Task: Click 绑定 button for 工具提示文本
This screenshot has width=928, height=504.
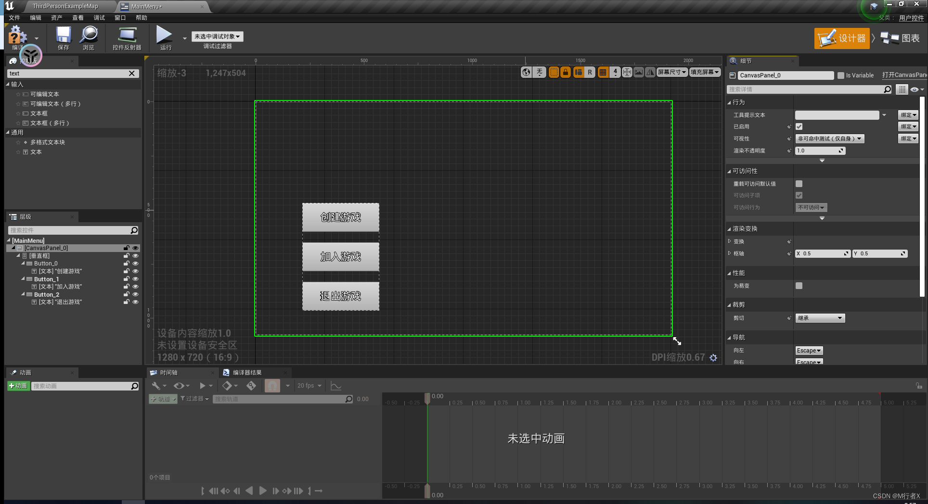Action: point(908,115)
